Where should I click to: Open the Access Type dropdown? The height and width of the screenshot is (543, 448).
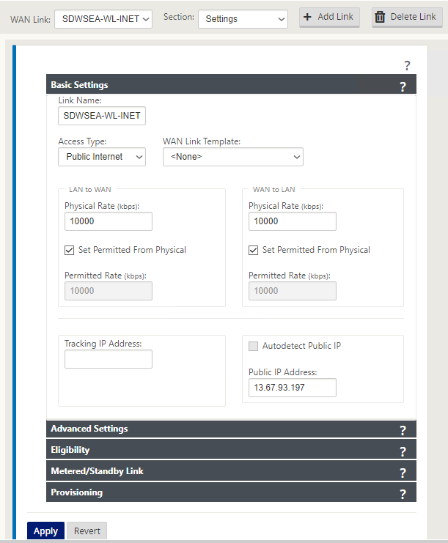pyautogui.click(x=102, y=157)
